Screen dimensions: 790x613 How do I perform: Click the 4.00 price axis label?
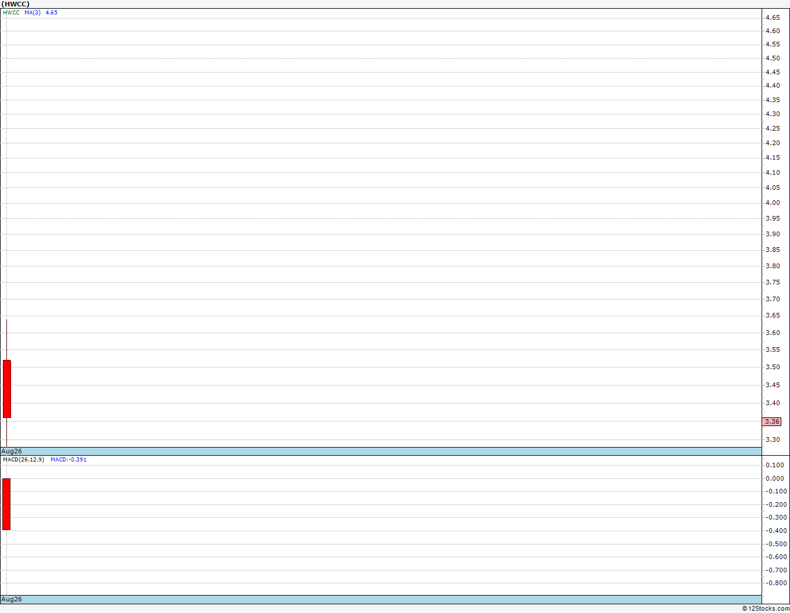pos(773,203)
